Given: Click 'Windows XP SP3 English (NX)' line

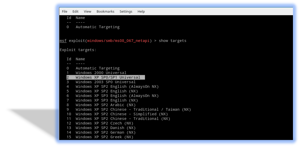Looking at the screenshot, I should pyautogui.click(x=102, y=100).
